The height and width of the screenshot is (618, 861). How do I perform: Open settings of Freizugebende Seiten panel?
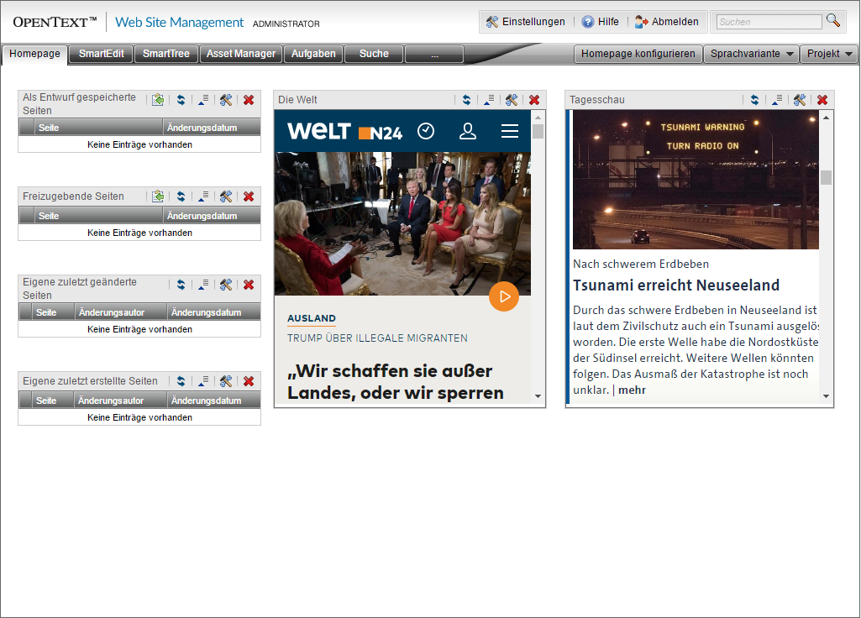point(226,196)
